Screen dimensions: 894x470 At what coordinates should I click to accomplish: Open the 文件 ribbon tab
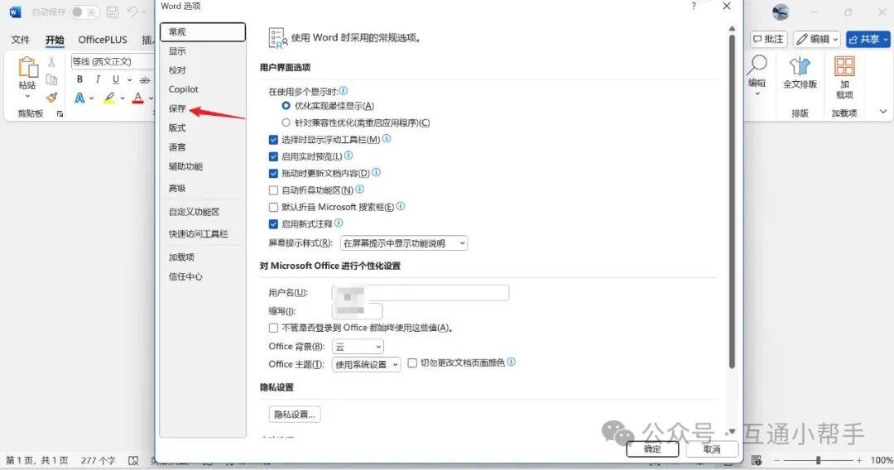tap(21, 40)
